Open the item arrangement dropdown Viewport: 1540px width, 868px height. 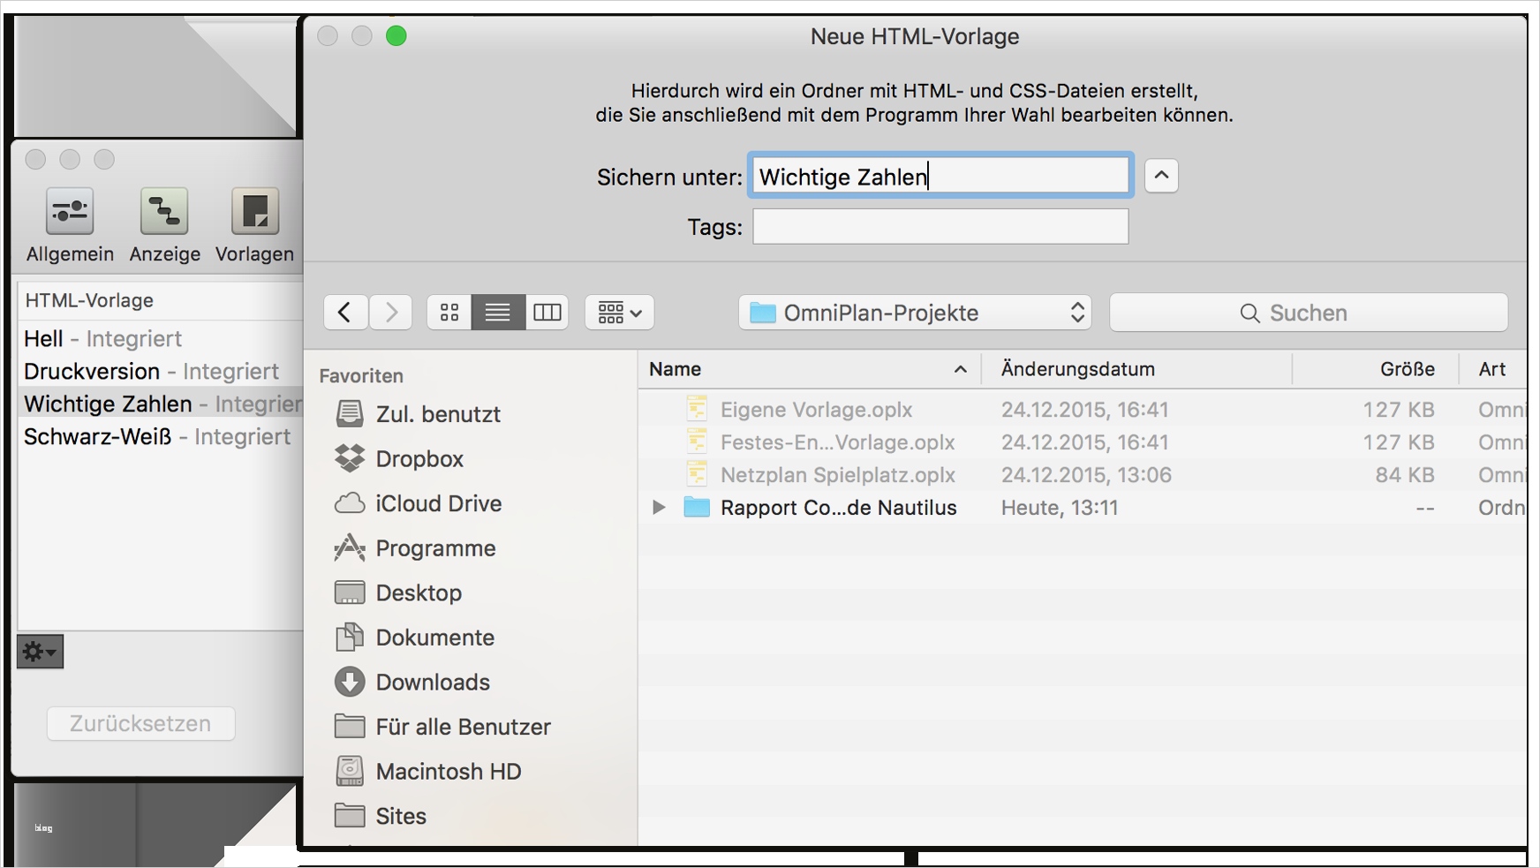coord(619,313)
